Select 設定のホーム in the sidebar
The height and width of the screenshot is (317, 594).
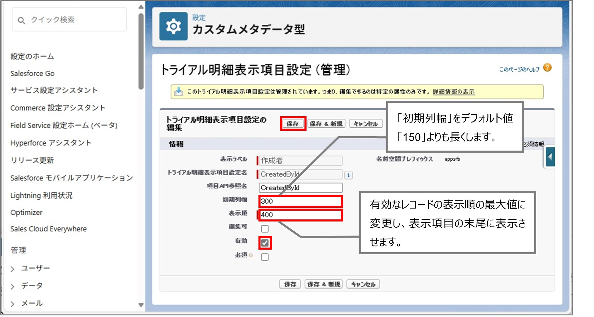[x=32, y=57]
